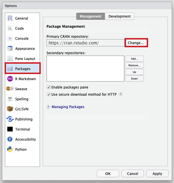Click the Terminal black square icon
The height and width of the screenshot is (183, 174).
(x=10, y=129)
